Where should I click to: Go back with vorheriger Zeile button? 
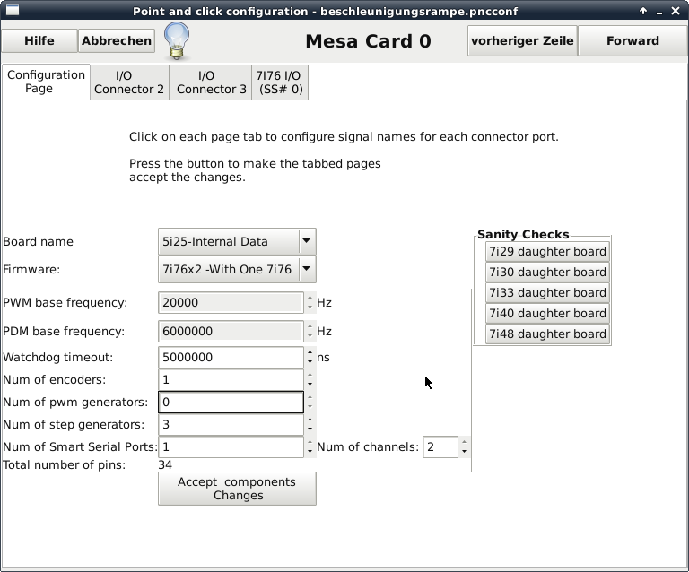pos(522,41)
